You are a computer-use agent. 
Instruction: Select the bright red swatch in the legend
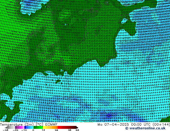coord(58,127)
